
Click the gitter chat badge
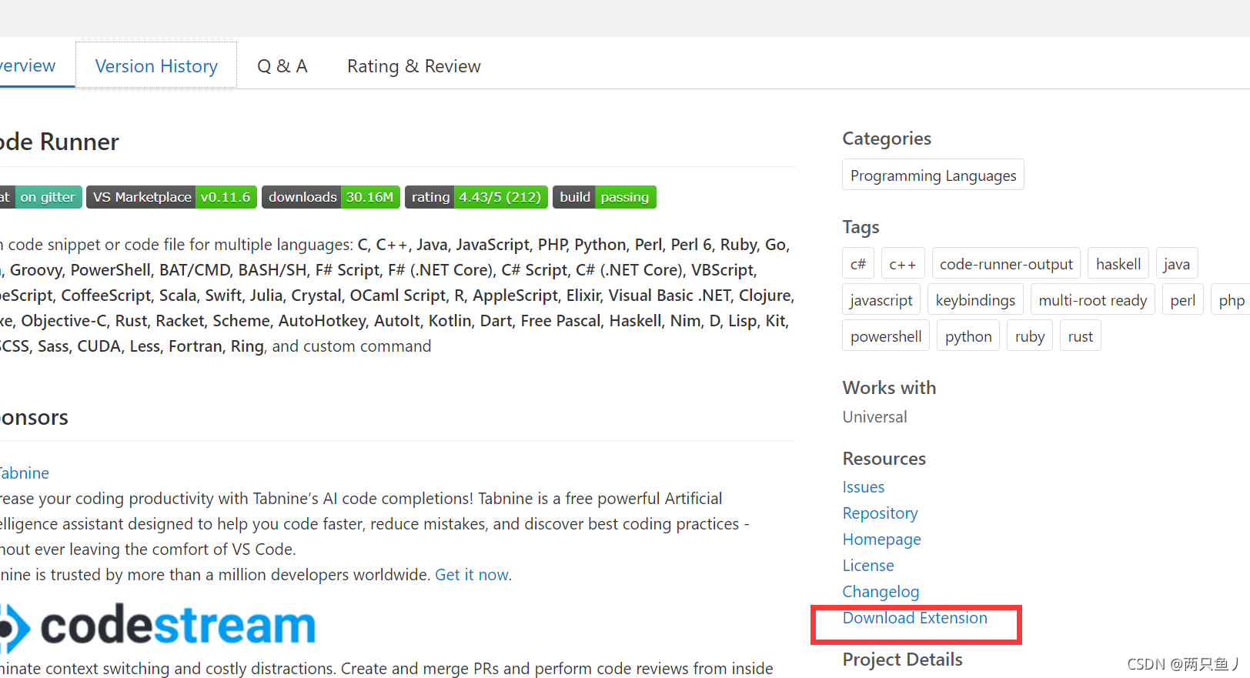click(x=40, y=197)
